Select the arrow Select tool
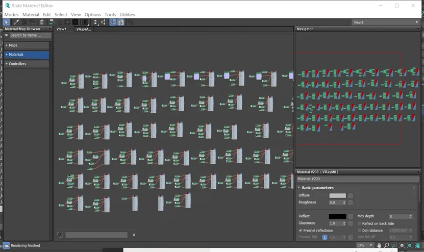This screenshot has height=252, width=424. 6,22
